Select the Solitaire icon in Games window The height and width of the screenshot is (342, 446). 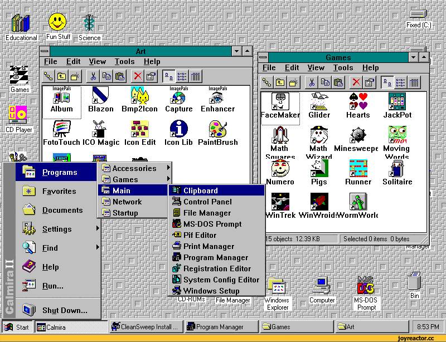click(397, 173)
